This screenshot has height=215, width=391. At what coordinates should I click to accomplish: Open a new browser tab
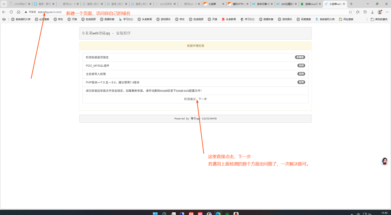351,4
